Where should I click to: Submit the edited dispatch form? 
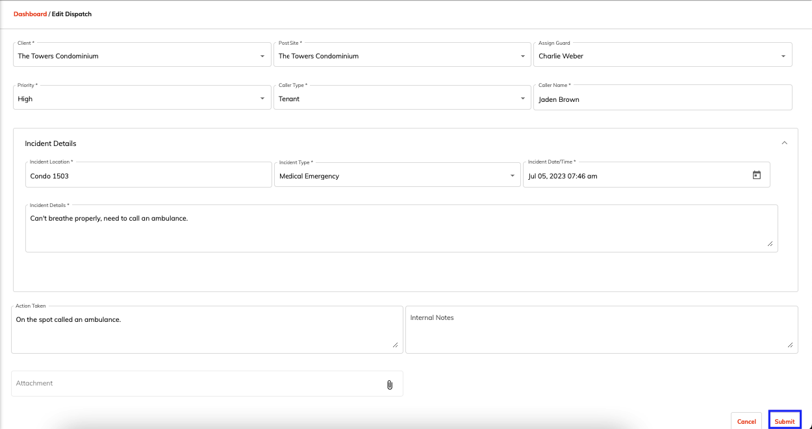click(785, 421)
